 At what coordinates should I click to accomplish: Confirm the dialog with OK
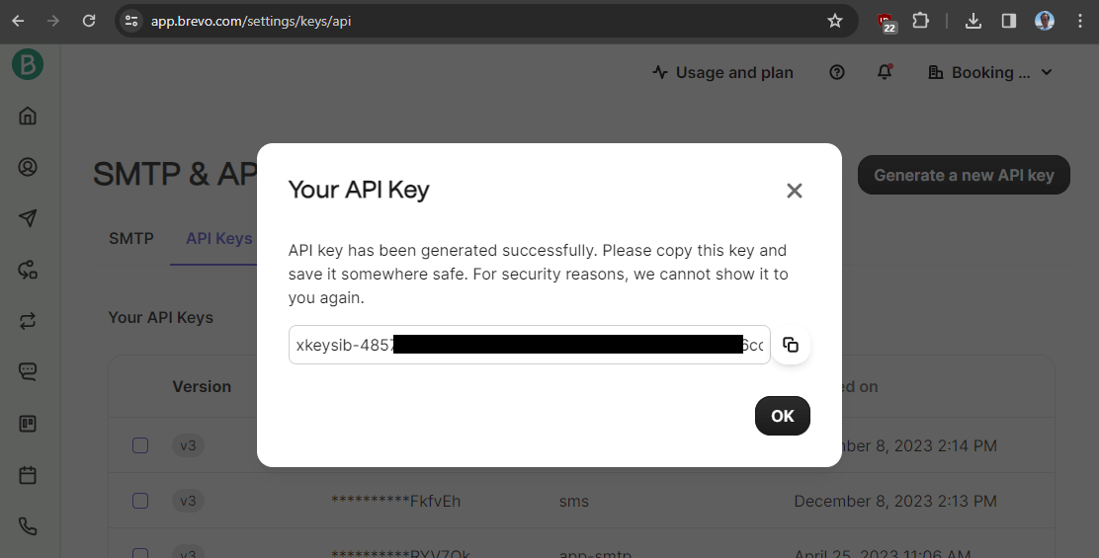782,416
